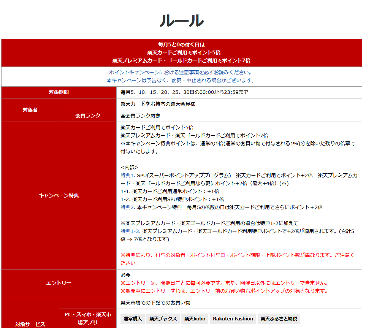
Task: Click the red ※特典により warning text
Action: pyautogui.click(x=238, y=259)
